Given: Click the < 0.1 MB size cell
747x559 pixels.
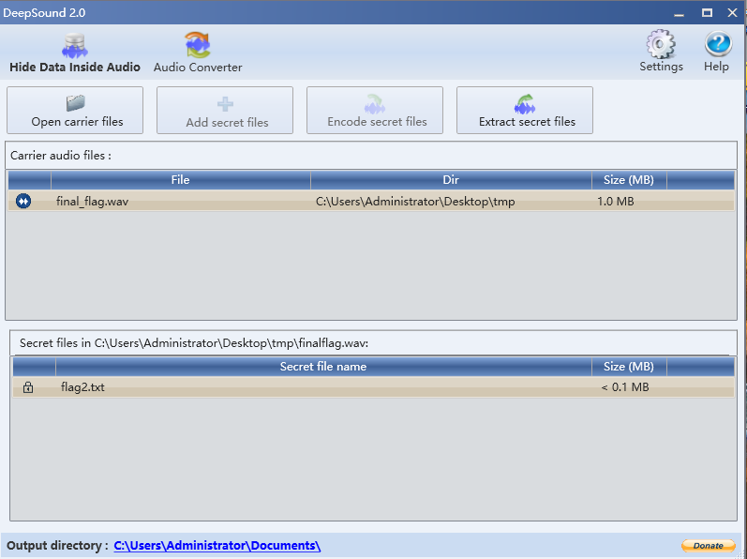Looking at the screenshot, I should (625, 387).
